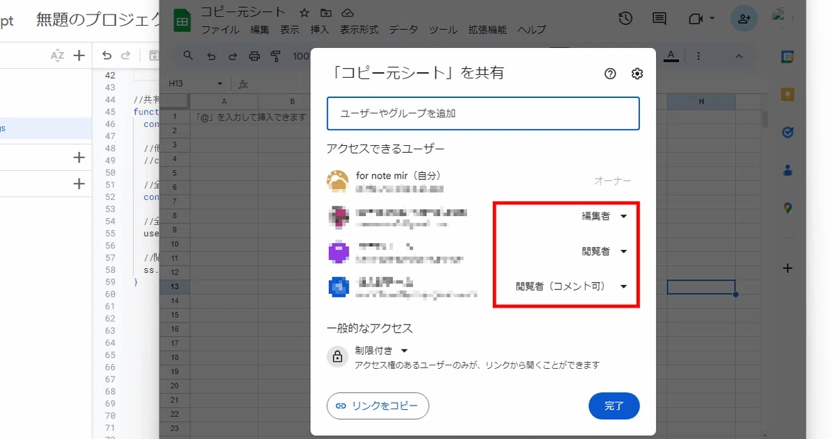833x439 pixels.
Task: Redo in the Sheets toolbar
Action: (x=233, y=56)
